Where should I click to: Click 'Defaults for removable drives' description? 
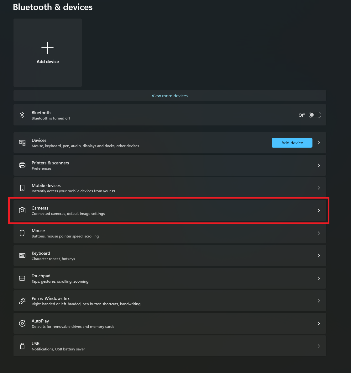[x=73, y=327]
